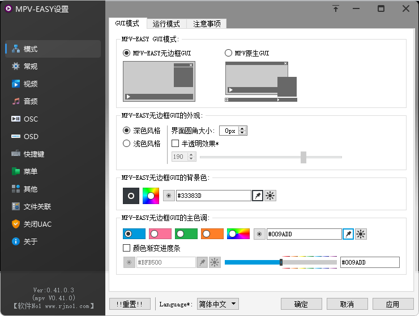This screenshot has height=316, width=419.
Task: Select the green main color radio swatch
Action: [x=186, y=234]
